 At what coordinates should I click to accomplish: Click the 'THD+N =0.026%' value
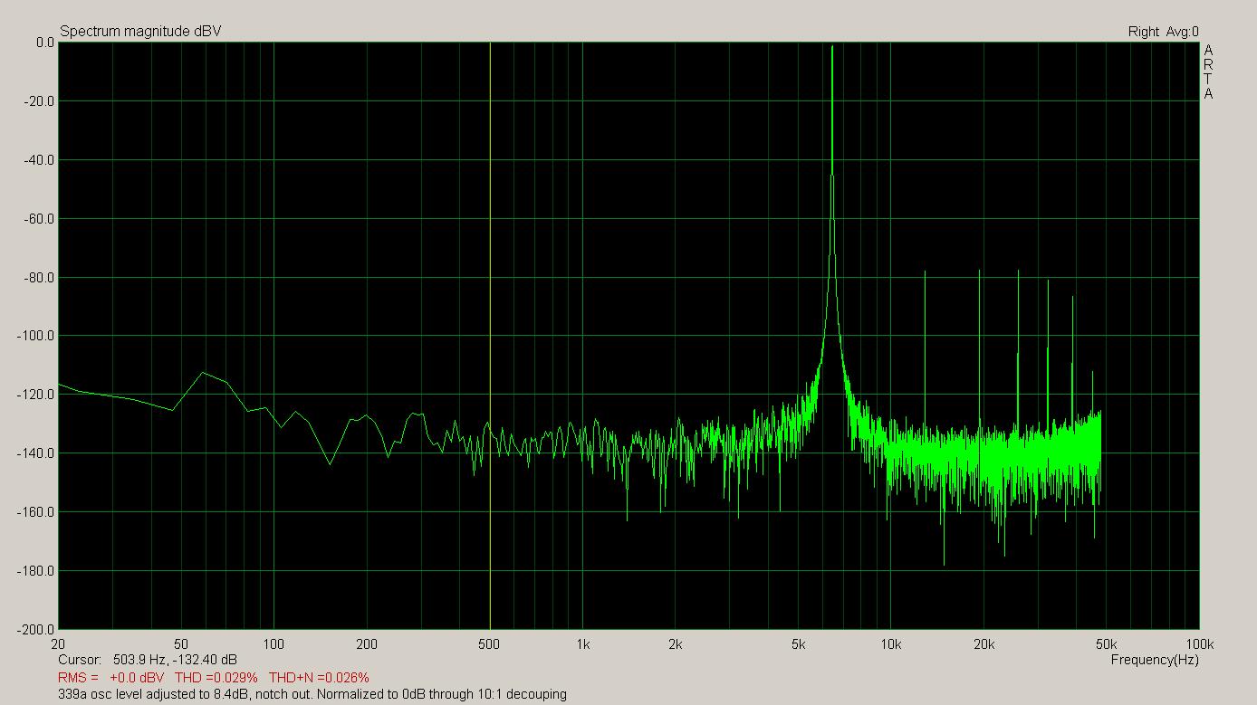coord(319,677)
